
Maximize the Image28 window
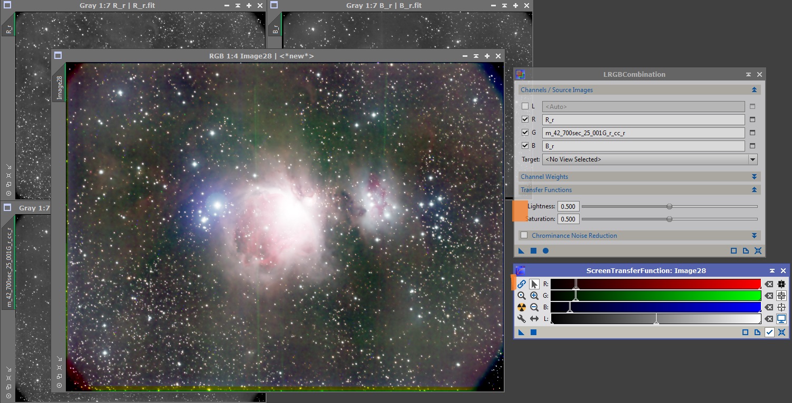(x=487, y=56)
